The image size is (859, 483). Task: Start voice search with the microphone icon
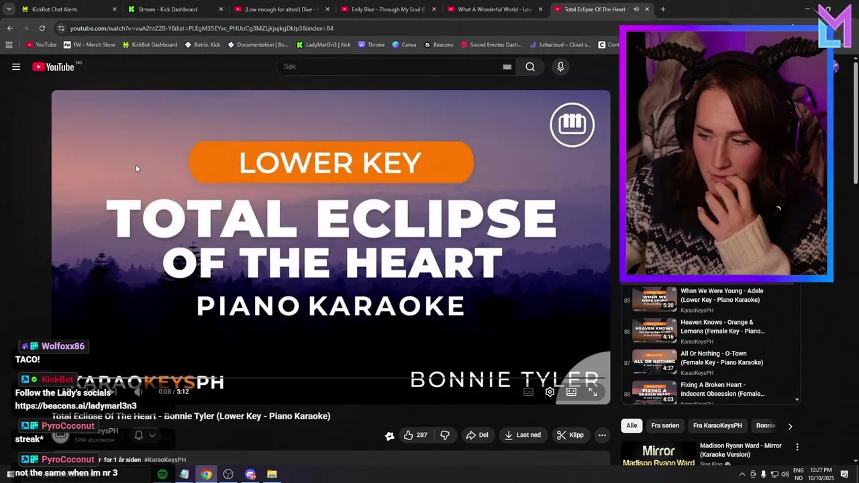tap(560, 66)
